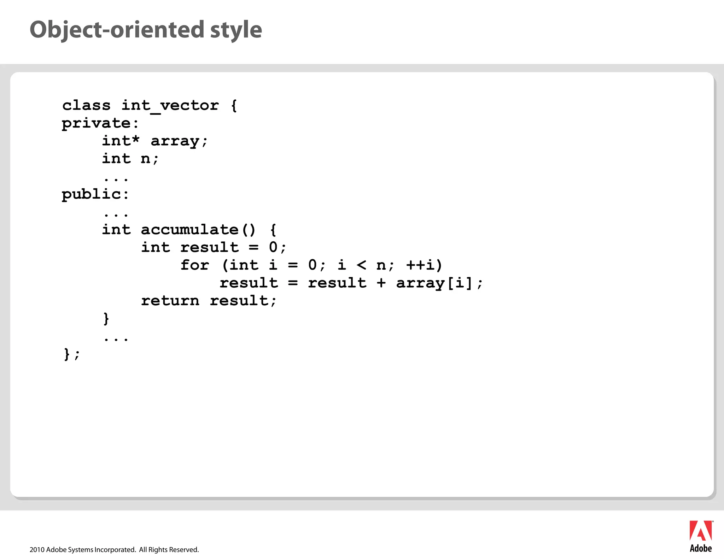Click the Adobe Systems copyright footer text

pyautogui.click(x=114, y=549)
